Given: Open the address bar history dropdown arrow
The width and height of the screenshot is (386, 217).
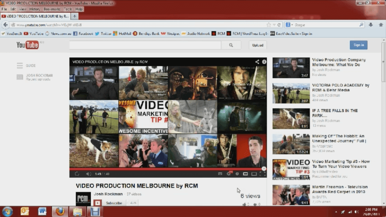Looking at the screenshot, I should pyautogui.click(x=274, y=25).
